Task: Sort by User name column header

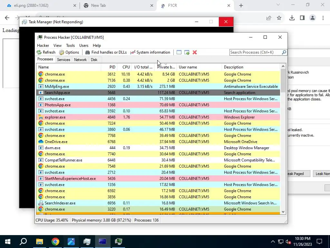Action: click(x=199, y=67)
